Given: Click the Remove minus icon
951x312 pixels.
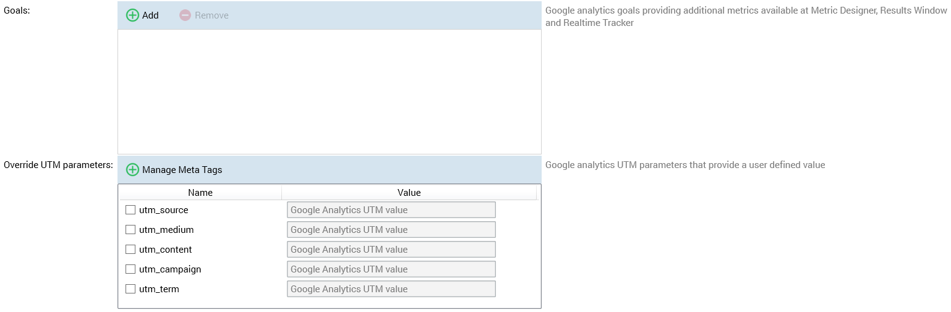Looking at the screenshot, I should point(185,15).
